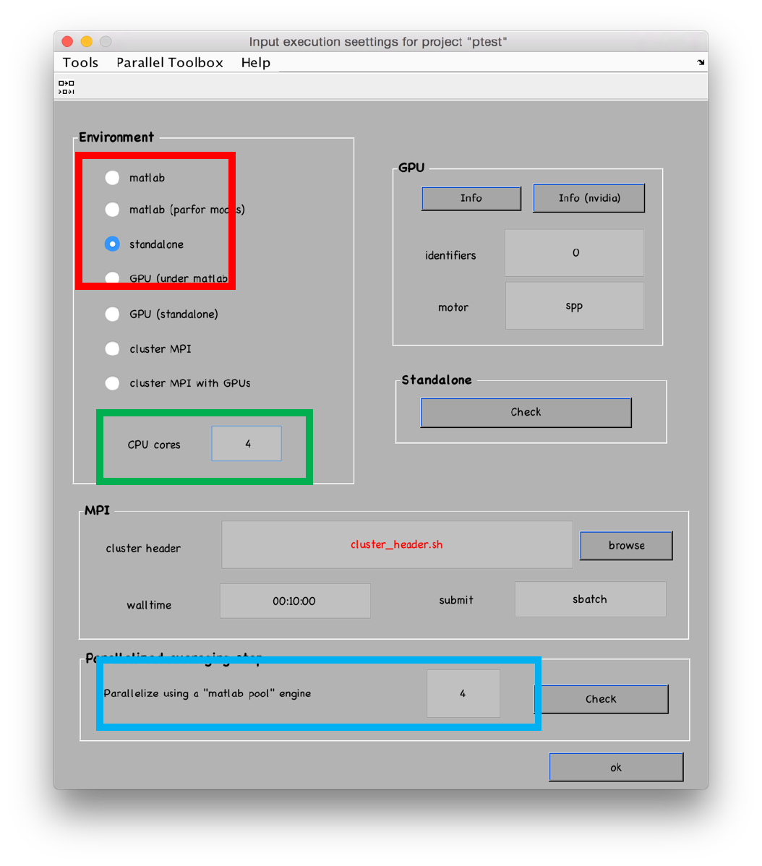Choose the matlab (parfor mode) environment

point(112,210)
